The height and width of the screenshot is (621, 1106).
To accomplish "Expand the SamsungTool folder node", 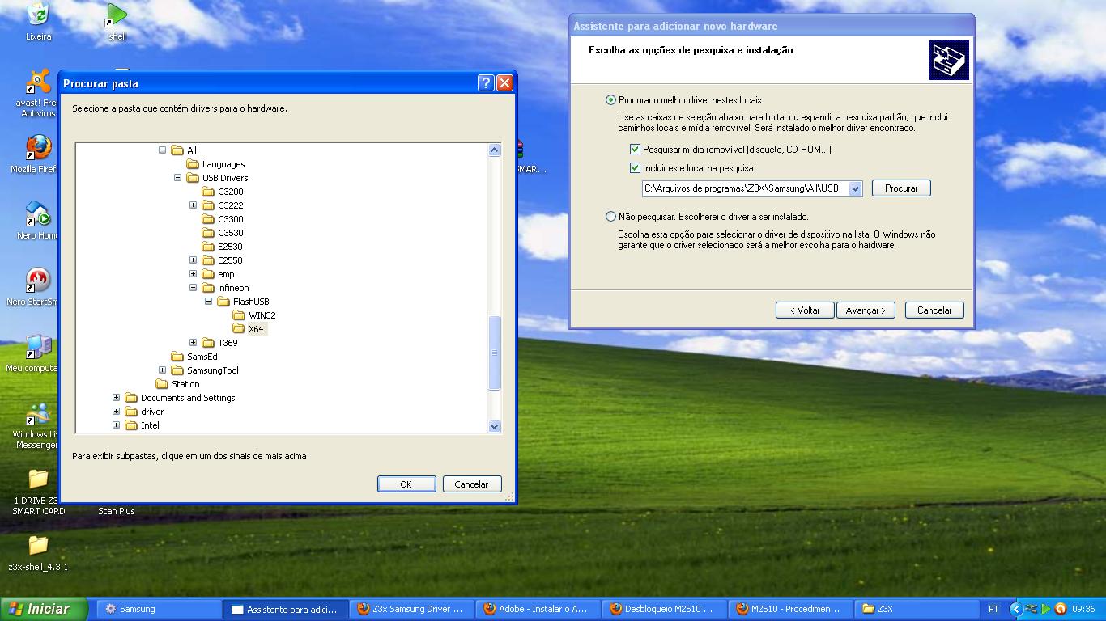I will click(162, 370).
